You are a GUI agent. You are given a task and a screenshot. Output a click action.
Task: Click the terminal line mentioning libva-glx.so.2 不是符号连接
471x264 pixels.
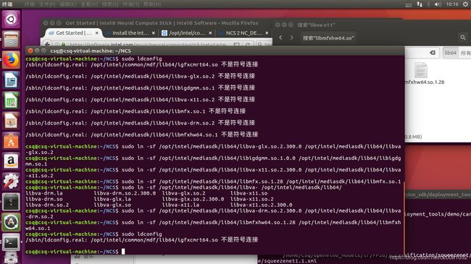[140, 76]
